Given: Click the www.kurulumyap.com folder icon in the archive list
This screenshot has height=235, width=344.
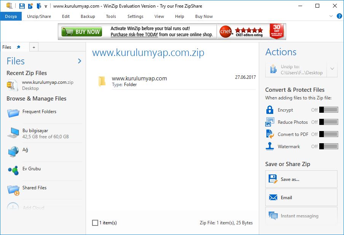Looking at the screenshot, I should 102,82.
